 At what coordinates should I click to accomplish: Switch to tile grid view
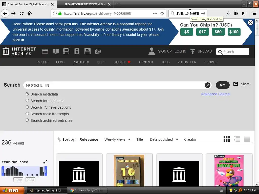pos(226,139)
